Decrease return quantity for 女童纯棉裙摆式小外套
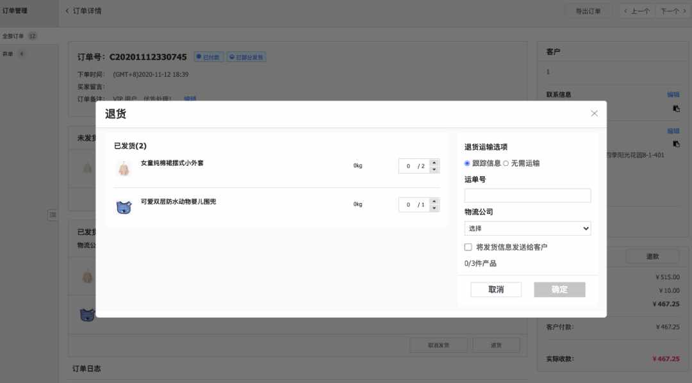692x383 pixels. click(x=434, y=170)
